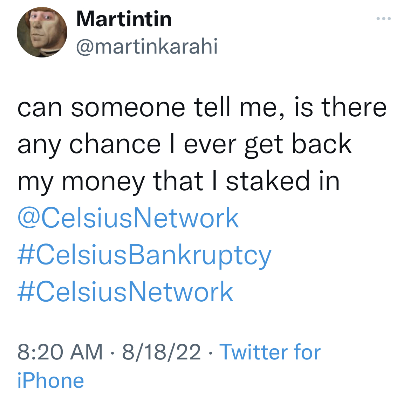Open the three-dot more options menu
Viewport: 410px width, 405px height.
pos(383,19)
